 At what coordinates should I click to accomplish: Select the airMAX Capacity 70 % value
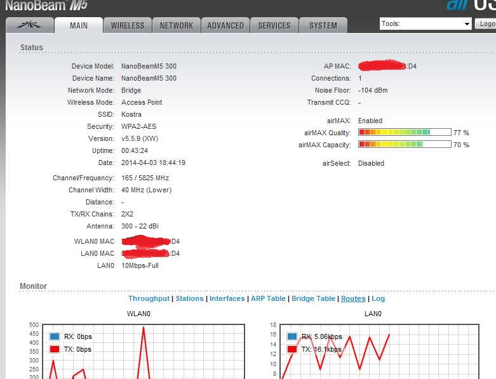461,145
